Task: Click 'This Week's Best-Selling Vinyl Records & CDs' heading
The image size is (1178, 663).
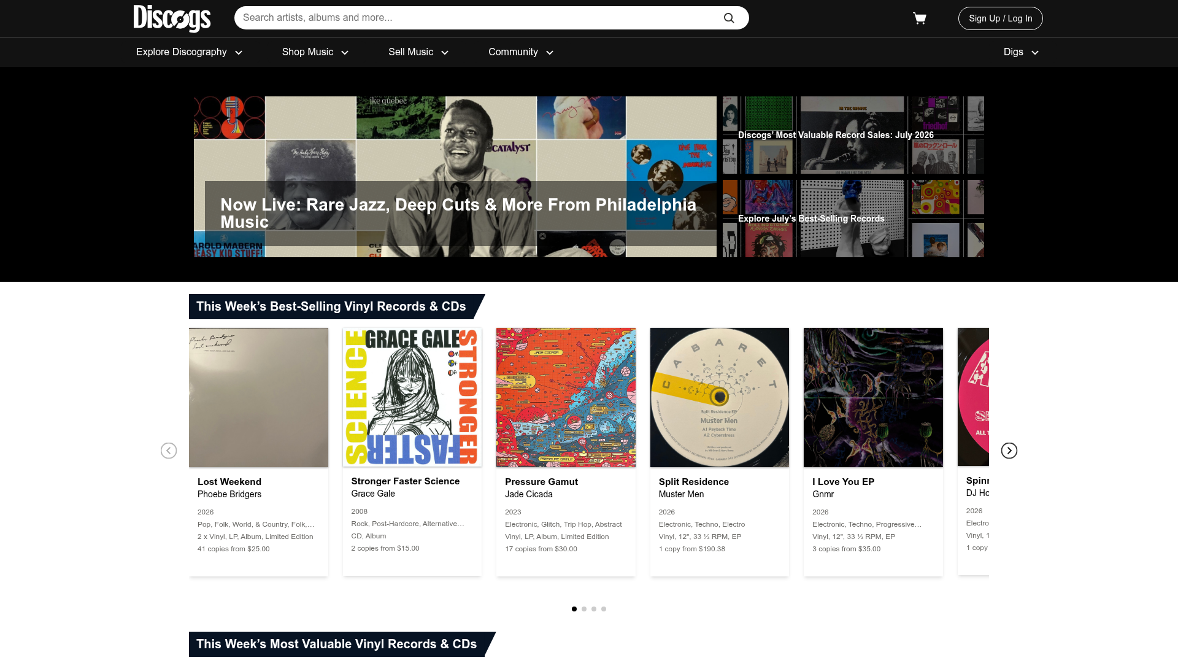Action: [331, 306]
